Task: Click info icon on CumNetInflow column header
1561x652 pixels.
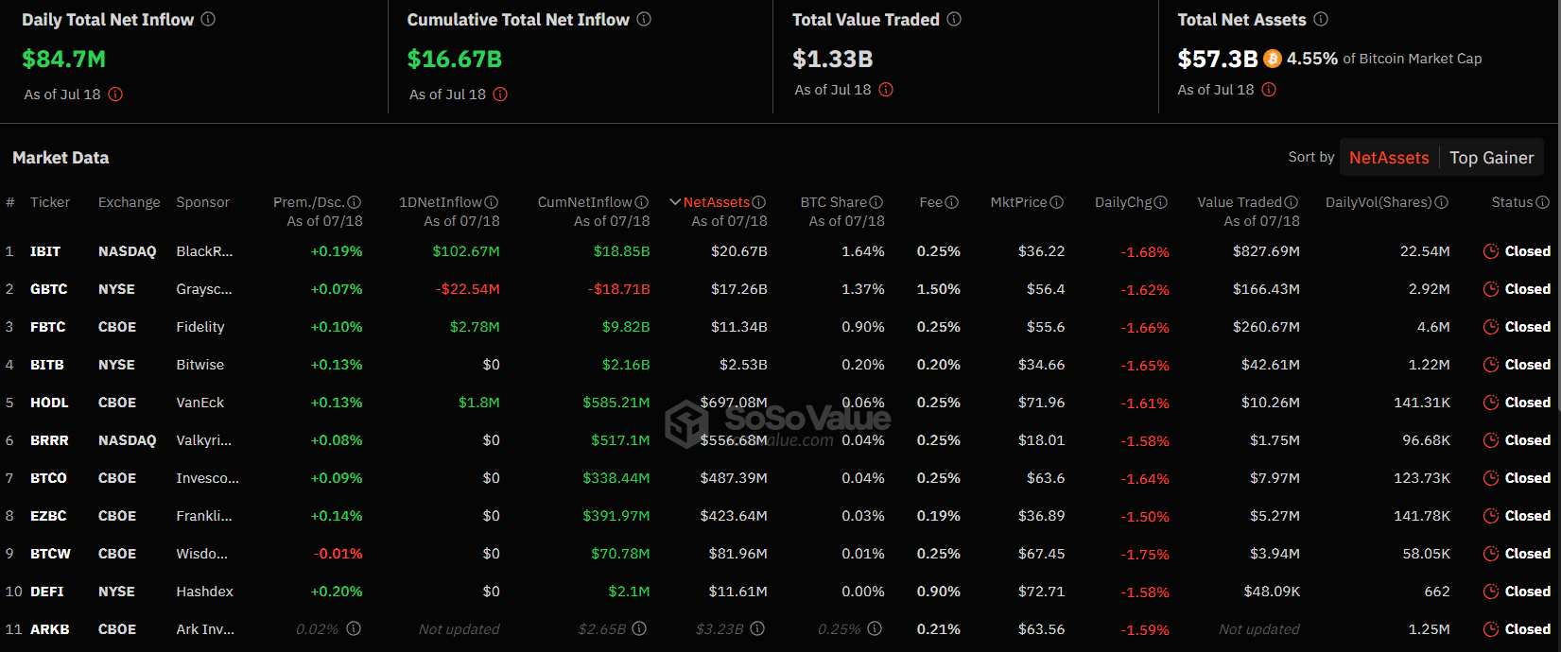Action: tap(642, 202)
